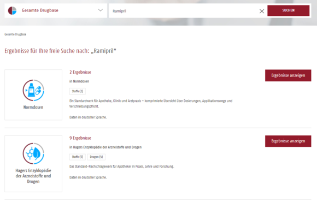Open the Hagers Enzyklopädie card icon
This screenshot has width=317, height=202.
click(x=33, y=153)
